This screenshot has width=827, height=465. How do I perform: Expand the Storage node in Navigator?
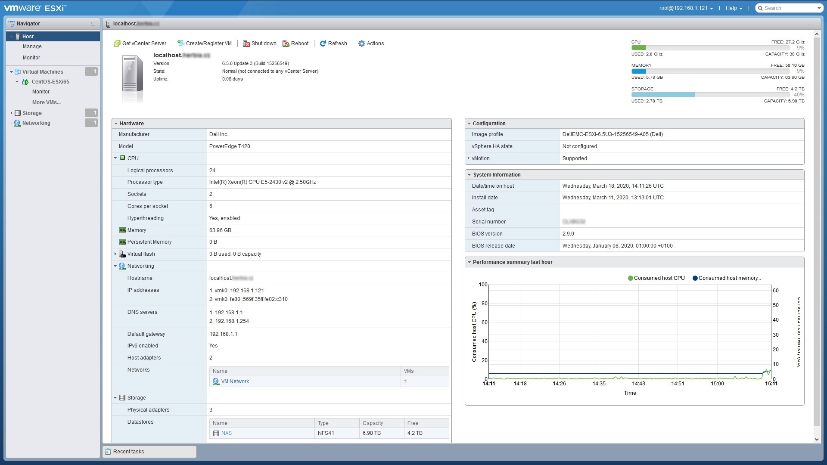tap(11, 113)
